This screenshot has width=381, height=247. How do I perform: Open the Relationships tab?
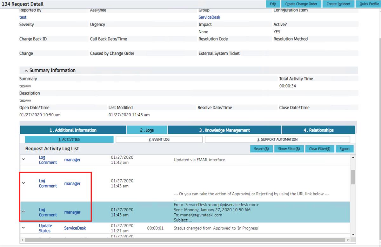pos(318,130)
